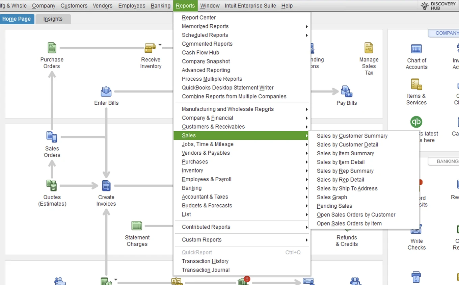459x285 pixels.
Task: Open the Purchase Orders icon
Action: point(52,48)
